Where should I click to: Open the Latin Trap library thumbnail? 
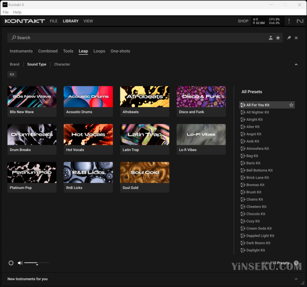coord(144,139)
